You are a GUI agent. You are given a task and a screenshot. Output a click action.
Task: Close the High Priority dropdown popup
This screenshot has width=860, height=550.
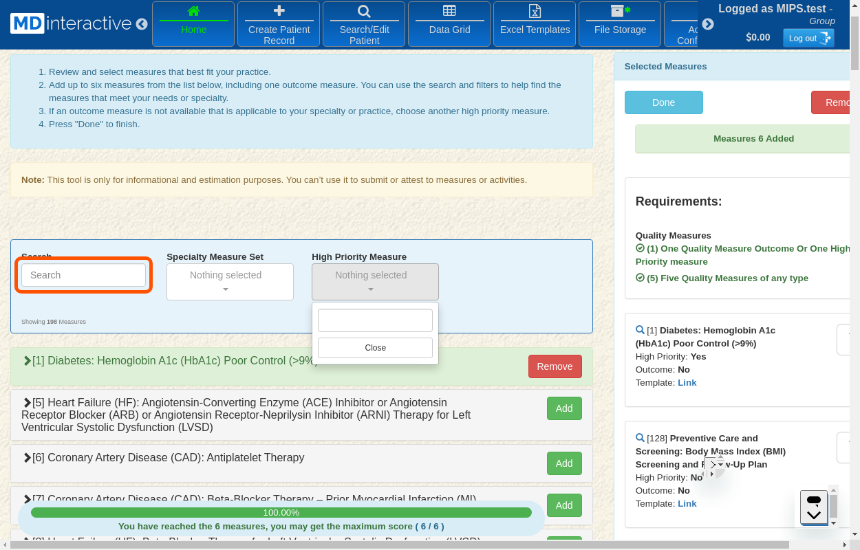click(375, 348)
